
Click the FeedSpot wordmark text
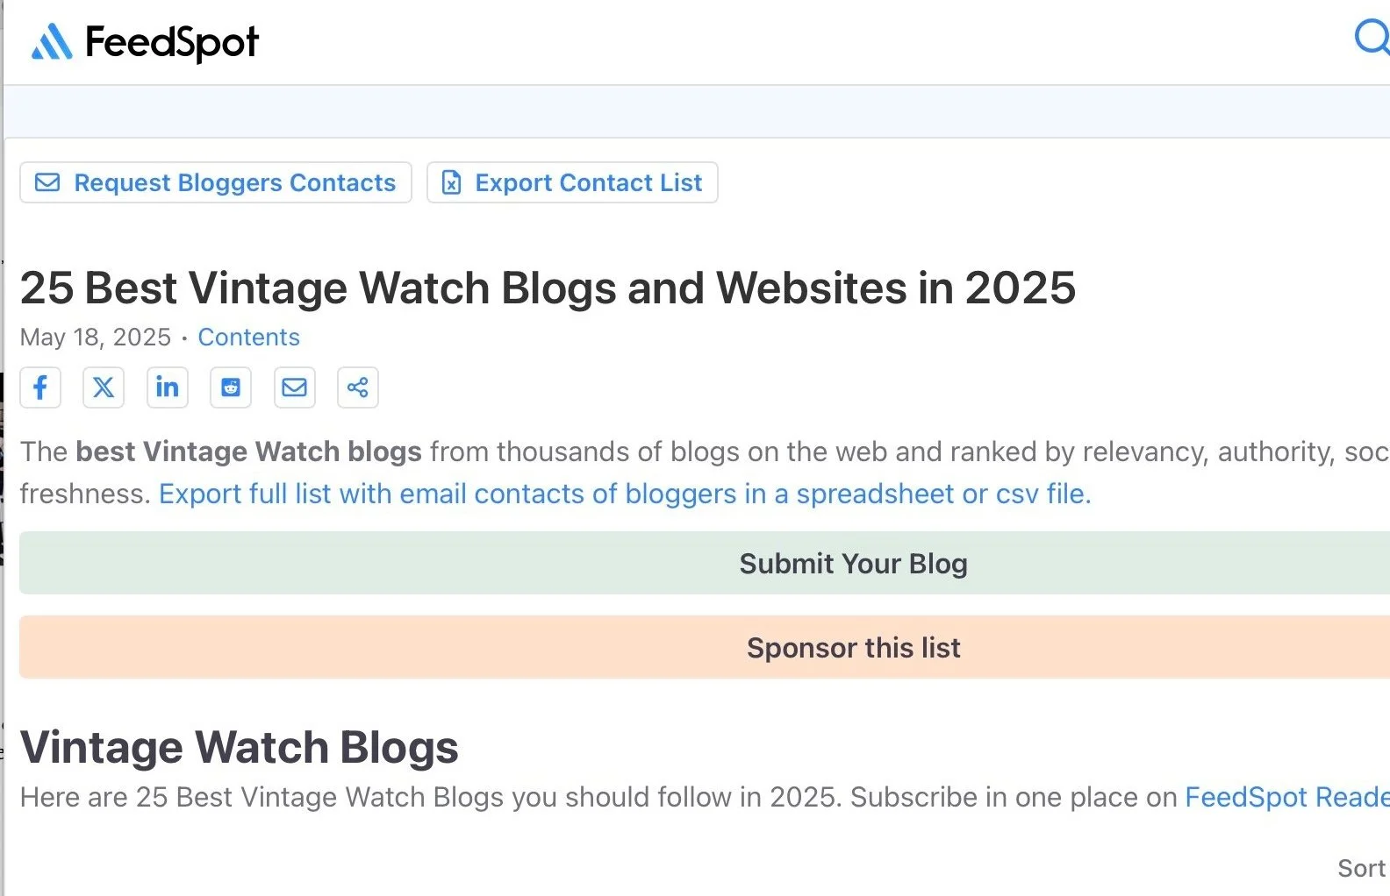tap(172, 42)
